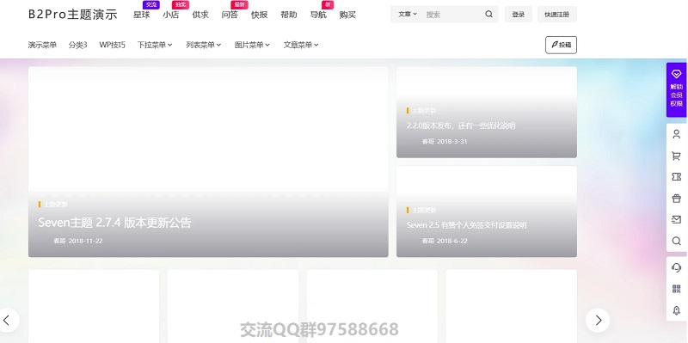Click 主题更新 tag above Seven 2.5 article
Viewport: 688px width, 343px height.
click(424, 210)
